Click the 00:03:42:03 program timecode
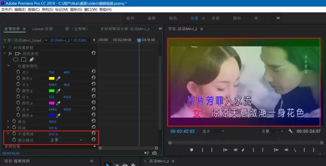The height and width of the screenshot is (166, 326). (182, 131)
